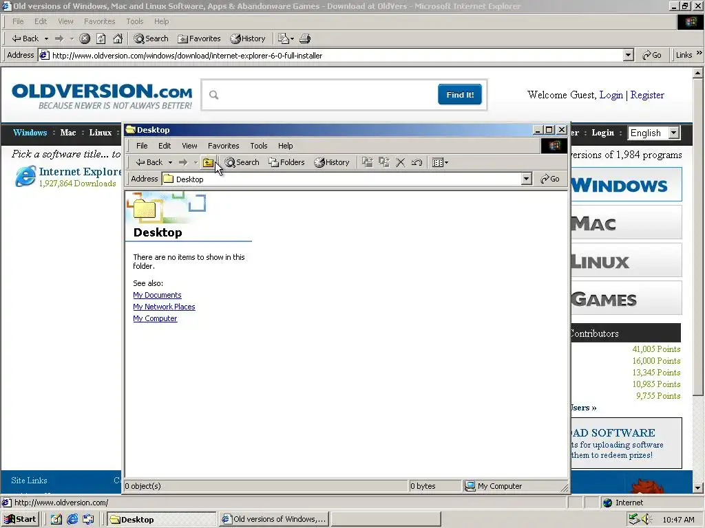Screen dimensions: 705x528
Task: Click the Internet Explorer logo icon on page
Action: pos(25,176)
